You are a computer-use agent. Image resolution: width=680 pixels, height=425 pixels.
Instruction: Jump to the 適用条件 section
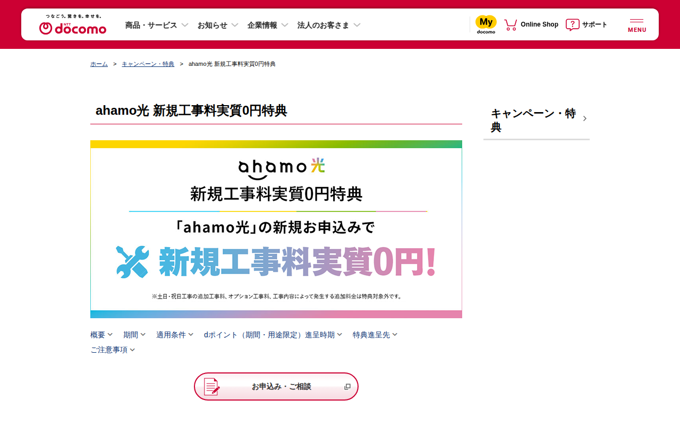(175, 335)
